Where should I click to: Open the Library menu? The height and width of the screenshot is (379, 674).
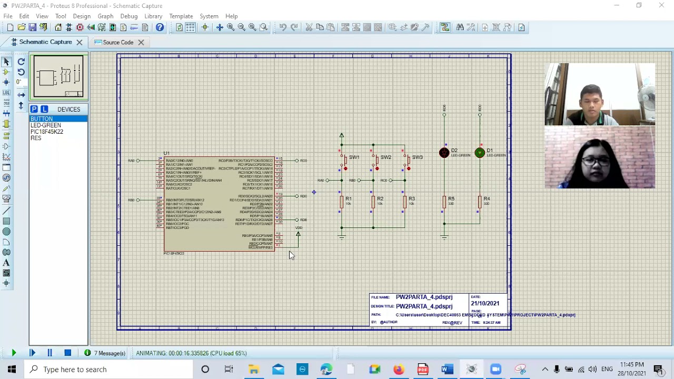click(x=153, y=16)
